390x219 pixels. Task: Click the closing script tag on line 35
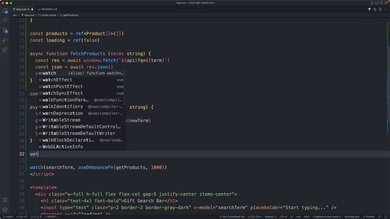(x=42, y=174)
